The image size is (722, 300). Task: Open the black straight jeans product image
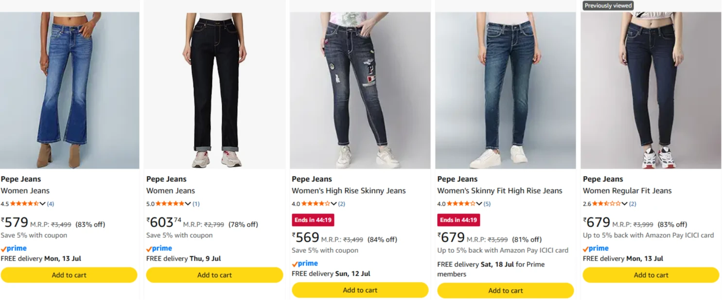[214, 90]
